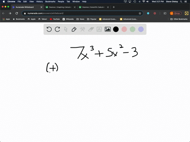Open the People menu
Viewport: 190px width, 142px height.
[x=61, y=2]
